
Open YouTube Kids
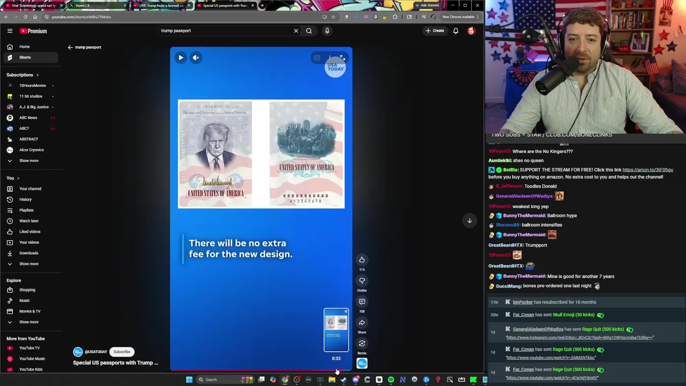tap(31, 369)
